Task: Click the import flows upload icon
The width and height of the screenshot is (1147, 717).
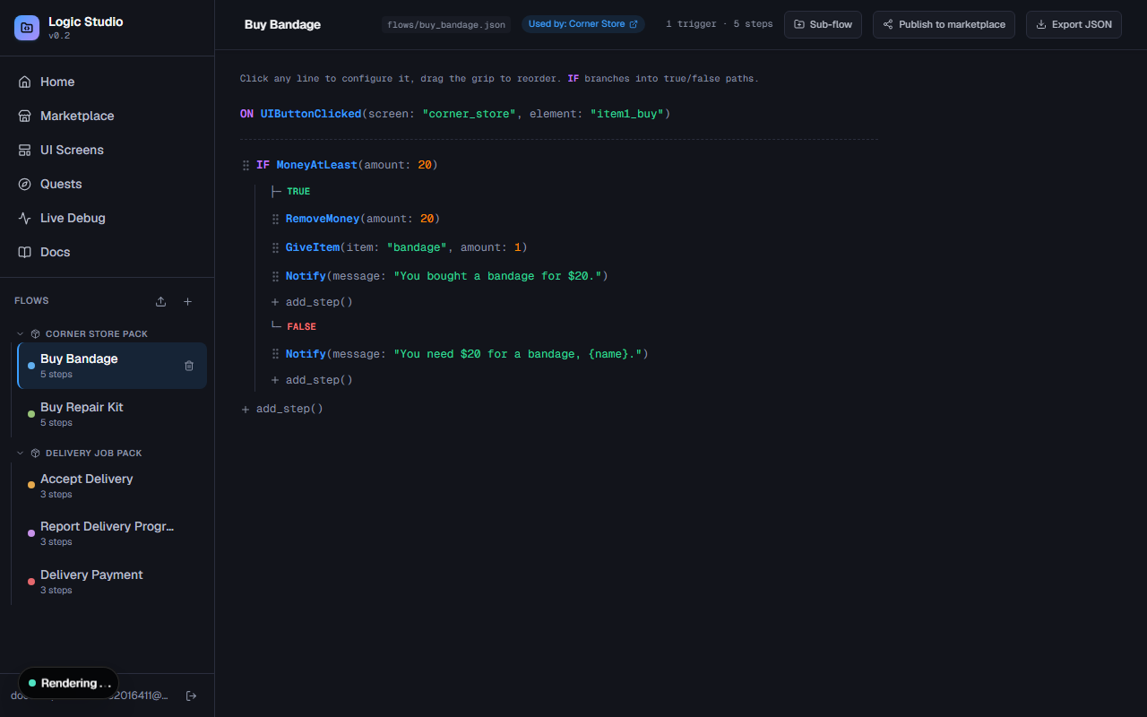Action: coord(160,301)
